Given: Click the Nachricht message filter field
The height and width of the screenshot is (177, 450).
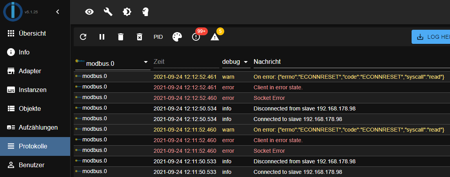Looking at the screenshot, I should (x=352, y=62).
